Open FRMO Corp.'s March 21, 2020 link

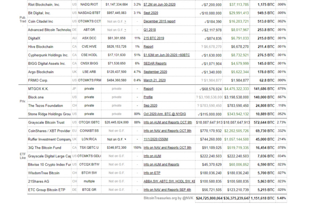pyautogui.click(x=155, y=80)
